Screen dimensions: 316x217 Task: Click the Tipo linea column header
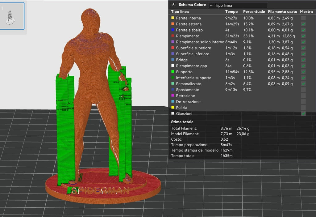pos(180,12)
